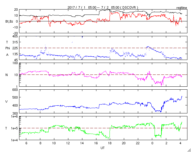This screenshot has height=152, width=191.
Task: Click the "8" hour label on UT axis
Action: 40,143
